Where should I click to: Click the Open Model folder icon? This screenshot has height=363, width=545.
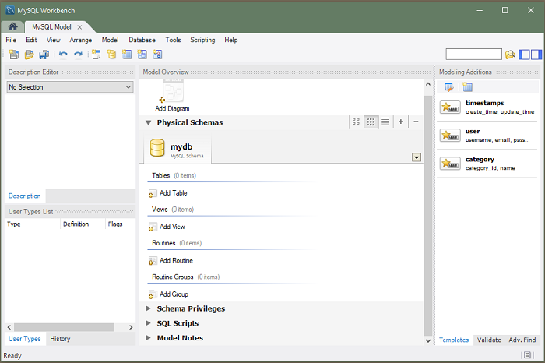point(29,55)
